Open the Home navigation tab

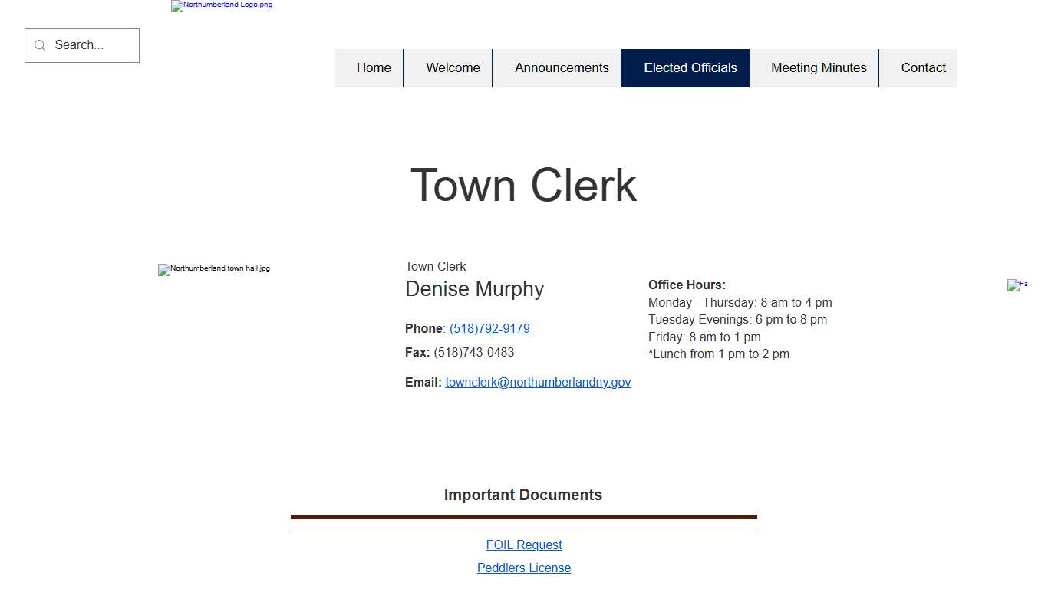374,67
